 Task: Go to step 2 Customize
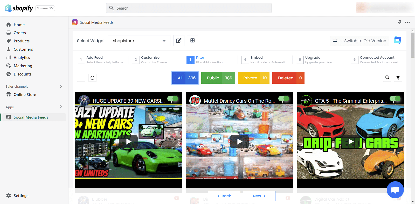[x=150, y=60]
